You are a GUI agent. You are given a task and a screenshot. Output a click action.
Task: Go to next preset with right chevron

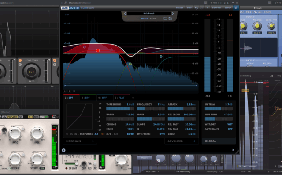click(173, 14)
